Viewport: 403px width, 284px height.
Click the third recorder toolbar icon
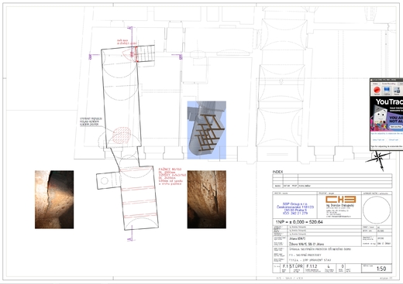397,91
